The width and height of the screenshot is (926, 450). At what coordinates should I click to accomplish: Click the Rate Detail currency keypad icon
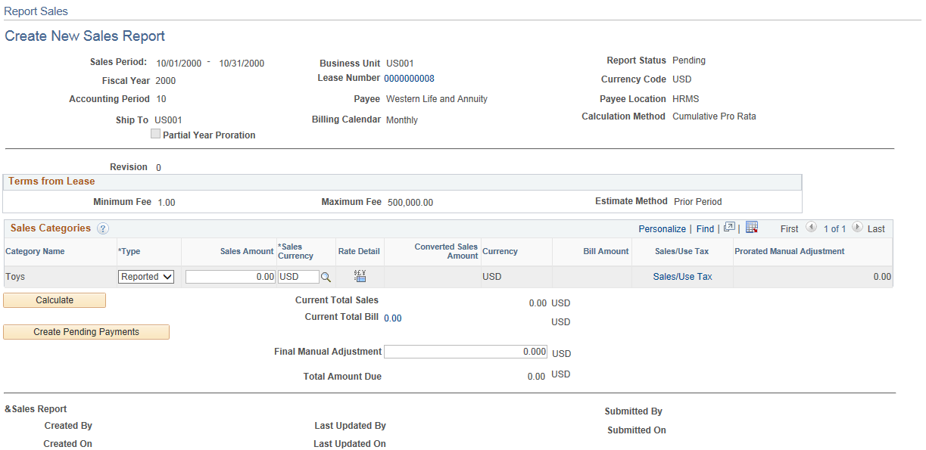click(360, 276)
